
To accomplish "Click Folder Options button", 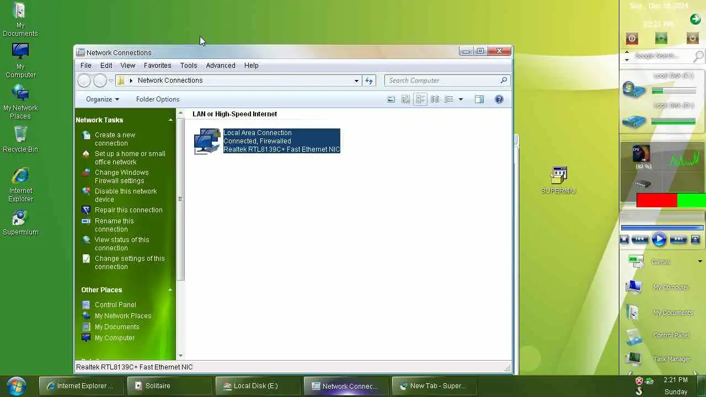I will [158, 99].
